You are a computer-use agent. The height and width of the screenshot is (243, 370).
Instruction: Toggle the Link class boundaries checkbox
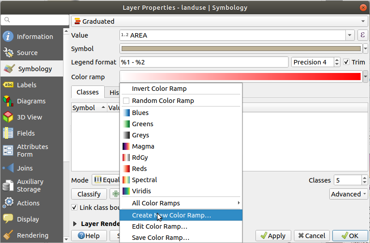point(74,208)
